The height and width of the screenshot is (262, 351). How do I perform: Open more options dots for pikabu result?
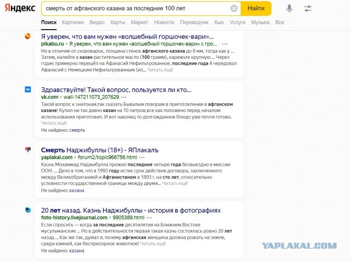[x=225, y=44]
